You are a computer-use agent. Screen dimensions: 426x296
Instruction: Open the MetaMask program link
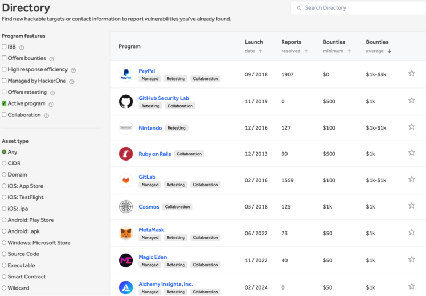[x=151, y=230]
